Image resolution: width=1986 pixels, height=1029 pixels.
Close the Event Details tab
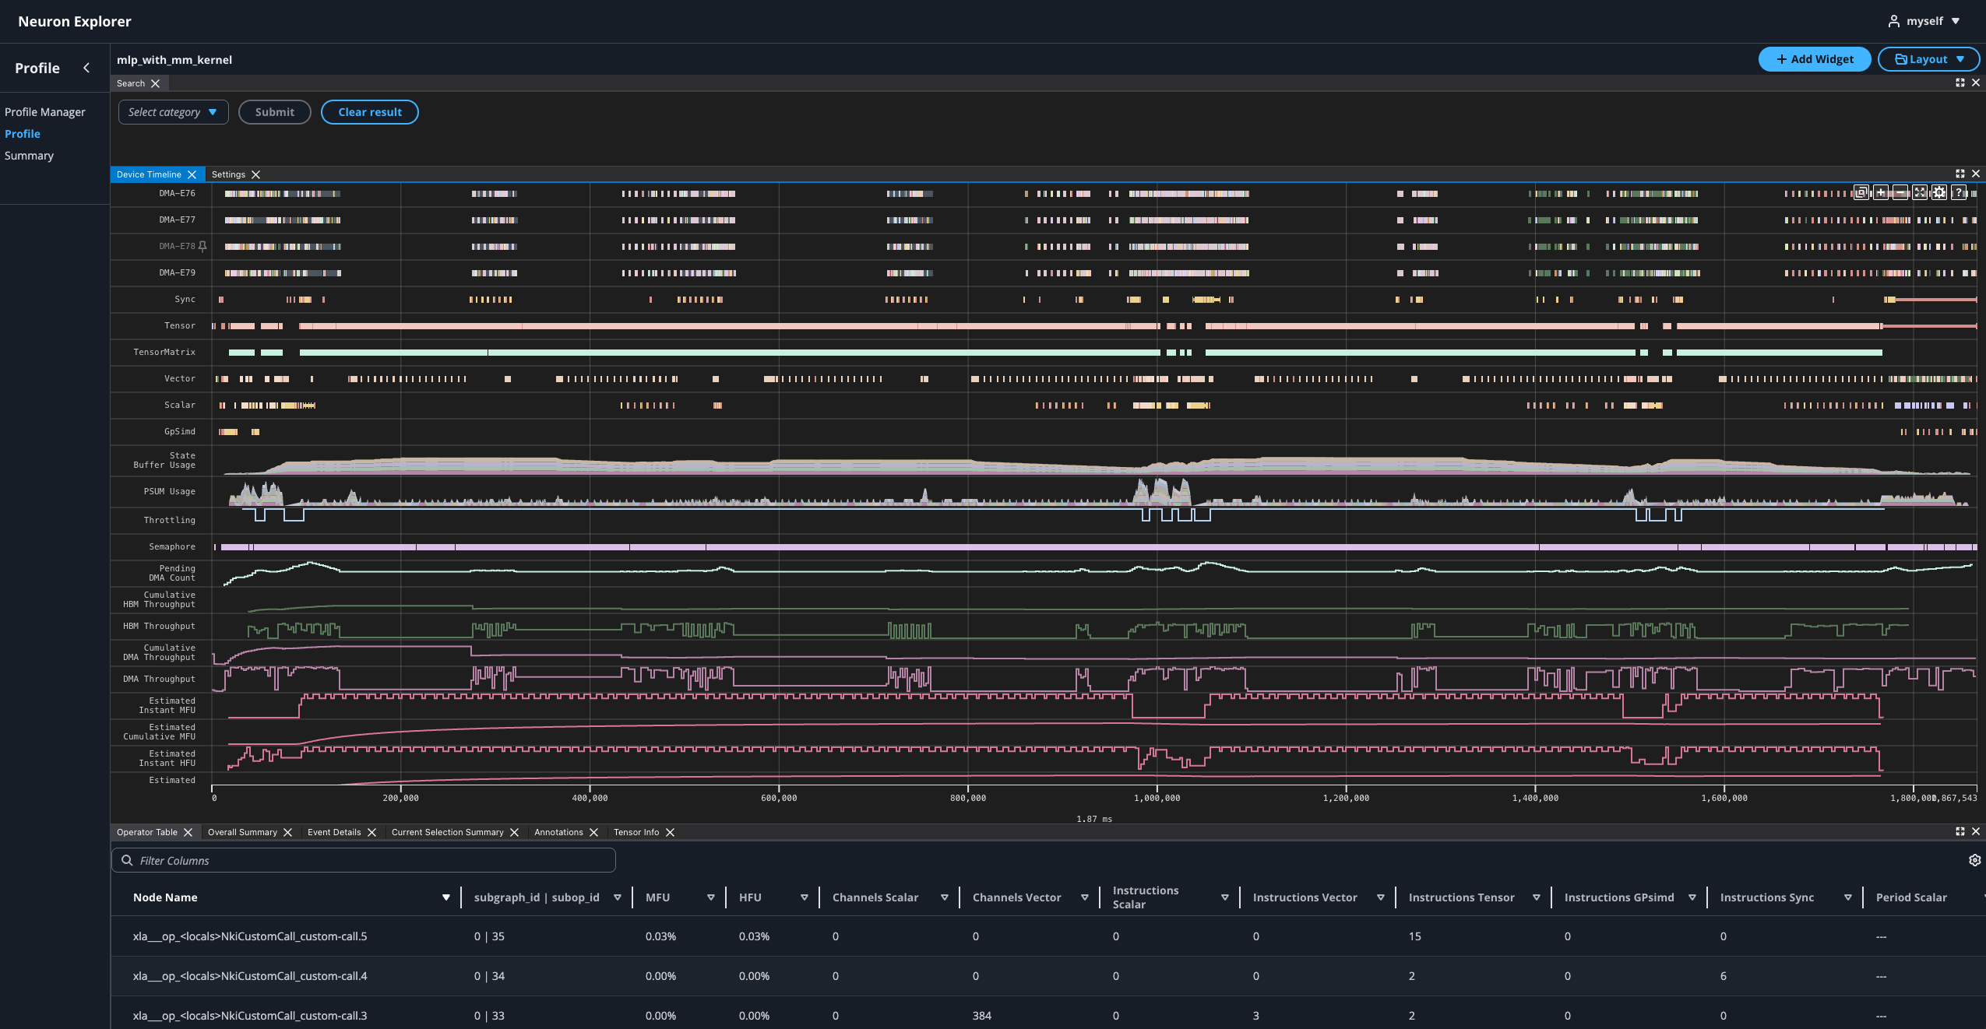click(371, 832)
